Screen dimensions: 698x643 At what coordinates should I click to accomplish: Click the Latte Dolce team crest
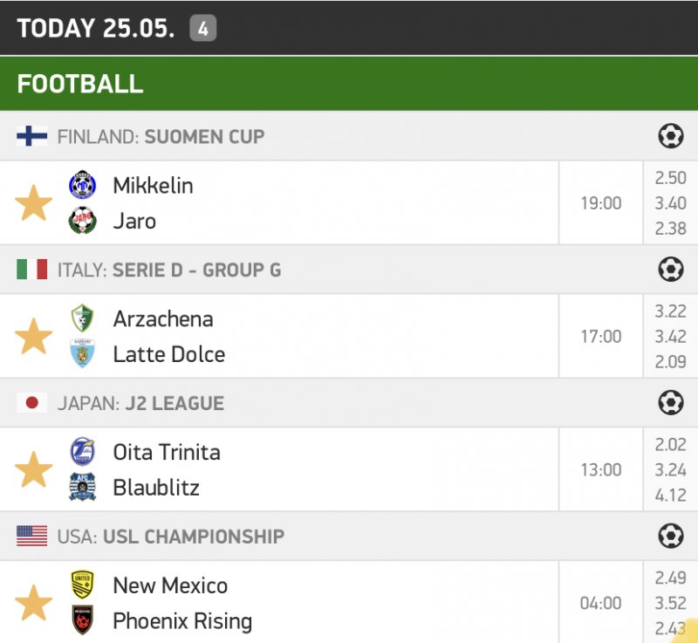click(83, 354)
